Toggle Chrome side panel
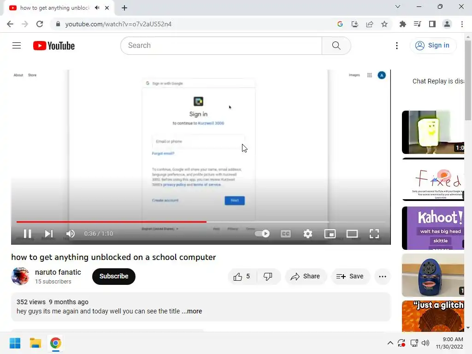472x354 pixels. pyautogui.click(x=432, y=24)
